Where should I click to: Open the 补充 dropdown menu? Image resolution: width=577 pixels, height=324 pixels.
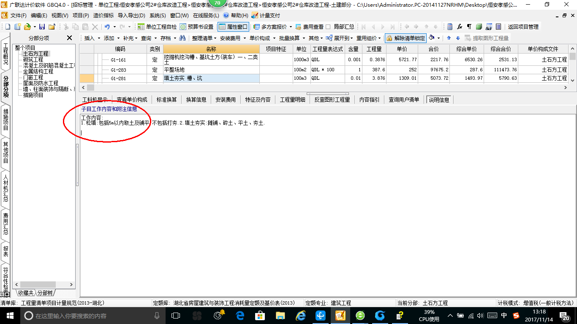pyautogui.click(x=131, y=38)
